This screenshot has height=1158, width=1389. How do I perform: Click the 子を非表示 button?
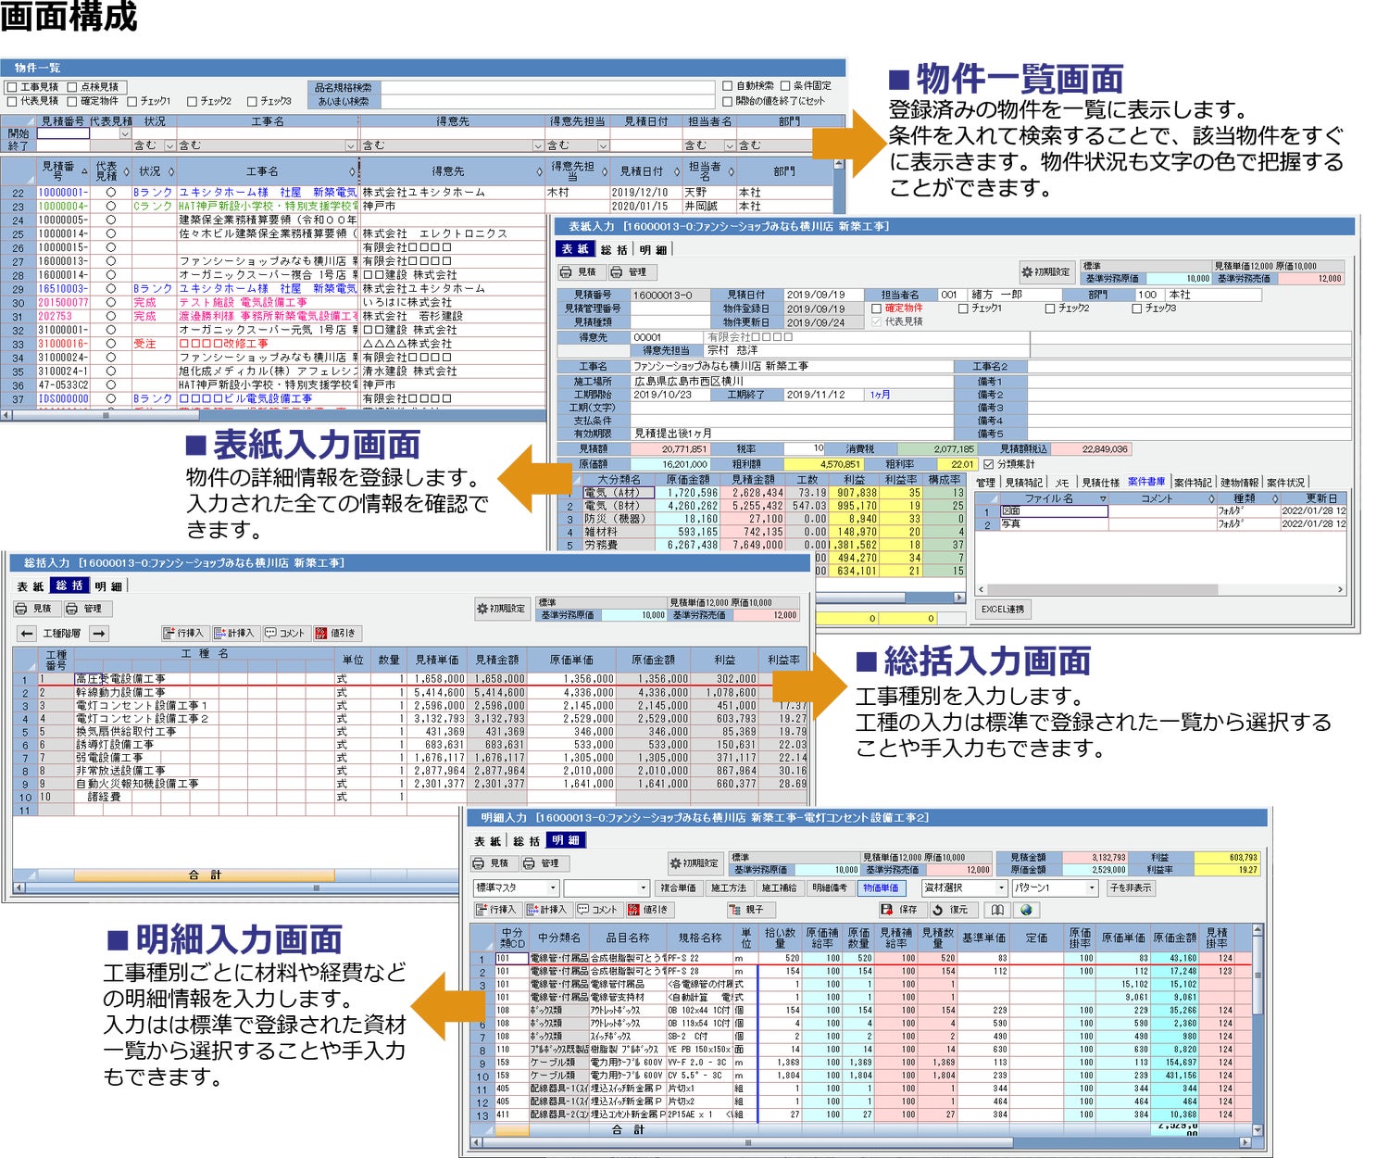click(x=1130, y=887)
